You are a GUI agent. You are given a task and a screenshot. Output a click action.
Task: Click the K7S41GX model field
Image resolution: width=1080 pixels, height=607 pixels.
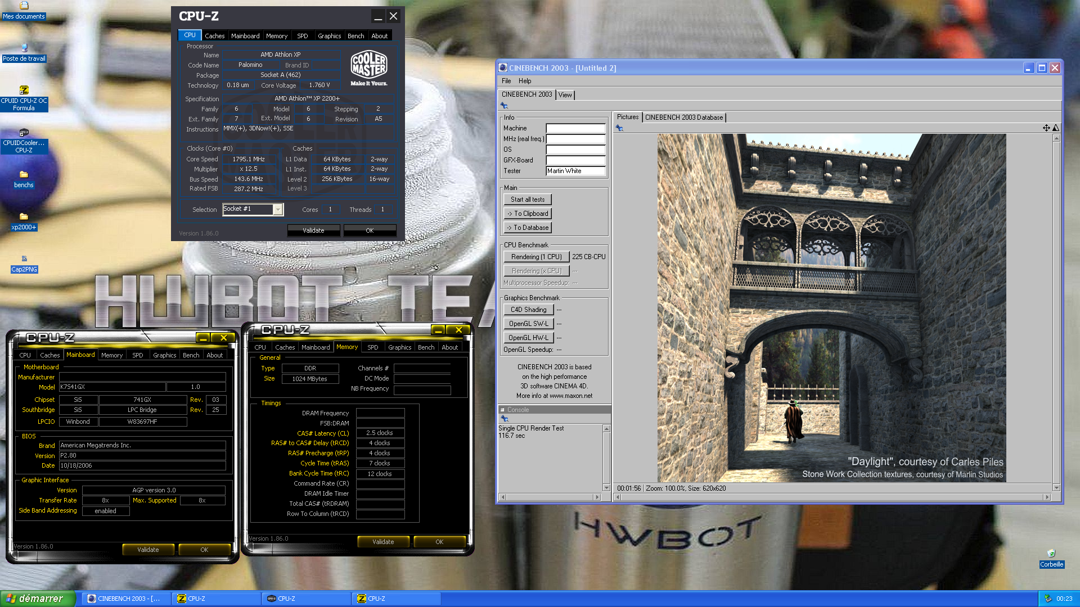112,387
